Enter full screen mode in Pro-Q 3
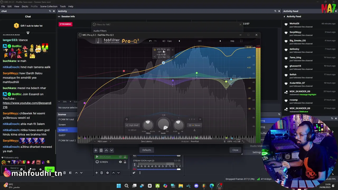The width and height of the screenshot is (338, 190). (241, 41)
